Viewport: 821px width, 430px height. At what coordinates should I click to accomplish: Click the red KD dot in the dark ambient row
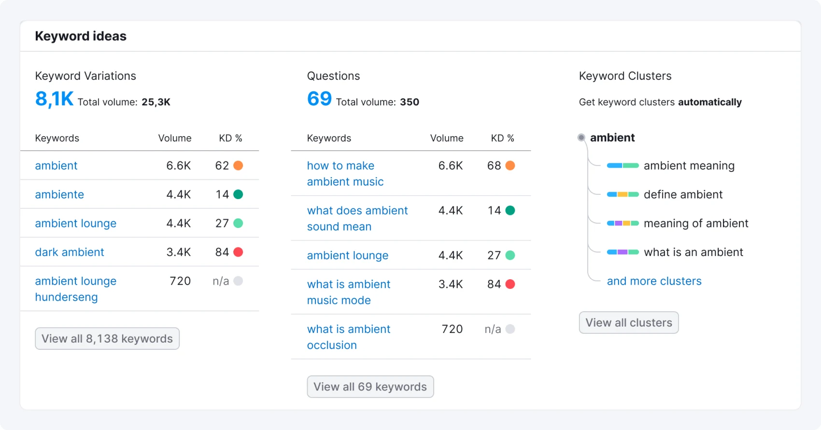238,252
